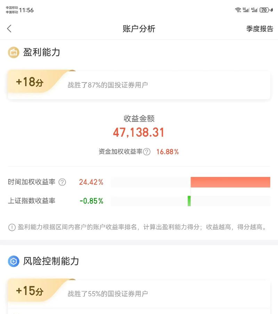Viewport: 278px width, 314px height.
Task: Tap the 5G signal strength icon
Action: tap(246, 10)
